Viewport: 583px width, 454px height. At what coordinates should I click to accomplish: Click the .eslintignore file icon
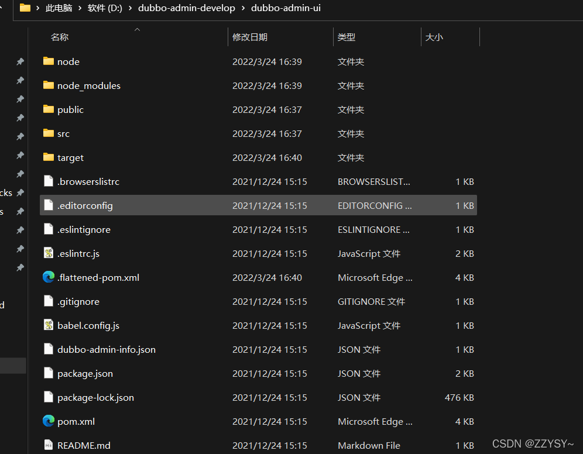49,229
